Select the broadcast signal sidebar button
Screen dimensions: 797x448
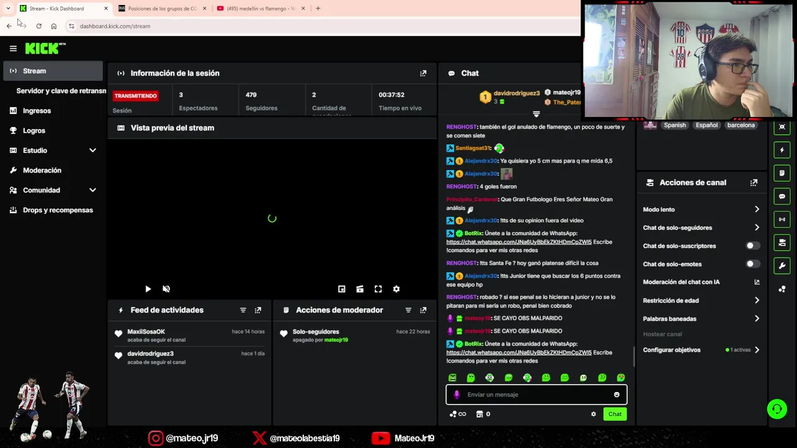pos(783,220)
